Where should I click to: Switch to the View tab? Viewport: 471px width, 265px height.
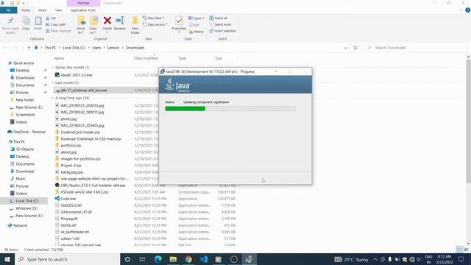[58, 10]
